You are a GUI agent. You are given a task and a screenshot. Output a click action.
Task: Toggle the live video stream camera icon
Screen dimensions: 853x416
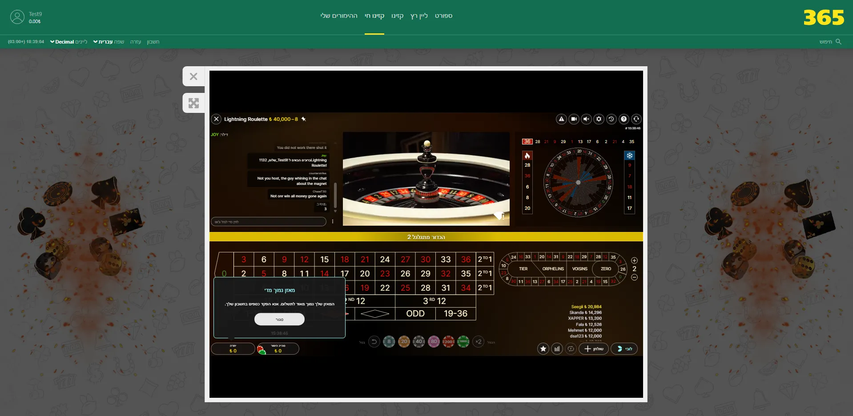click(x=574, y=119)
